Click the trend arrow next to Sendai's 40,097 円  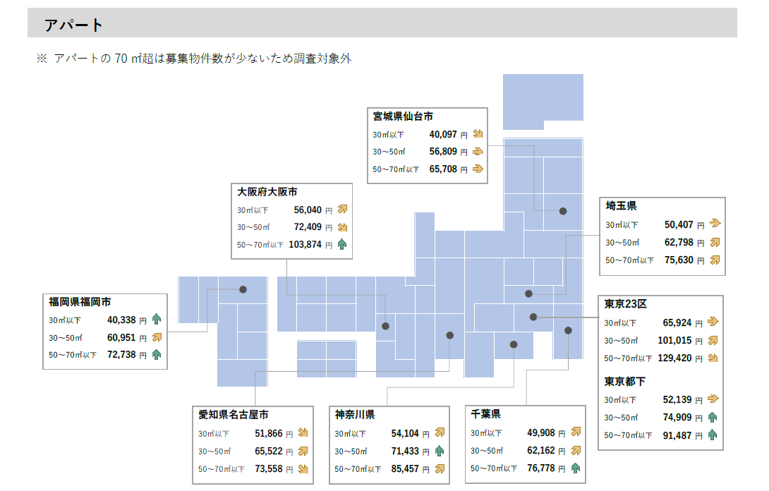click(x=478, y=133)
